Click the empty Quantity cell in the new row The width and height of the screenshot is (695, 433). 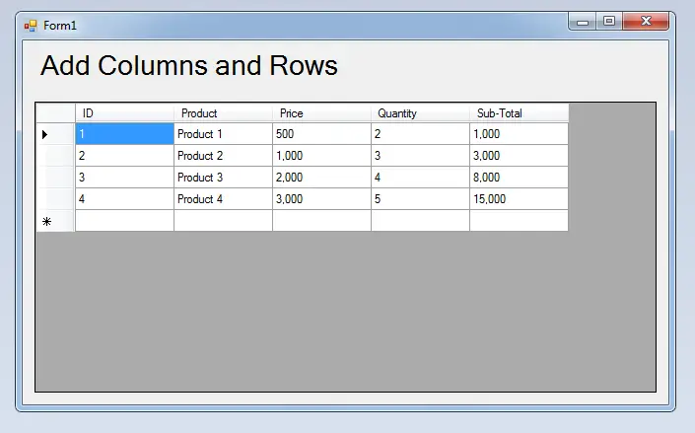[420, 221]
